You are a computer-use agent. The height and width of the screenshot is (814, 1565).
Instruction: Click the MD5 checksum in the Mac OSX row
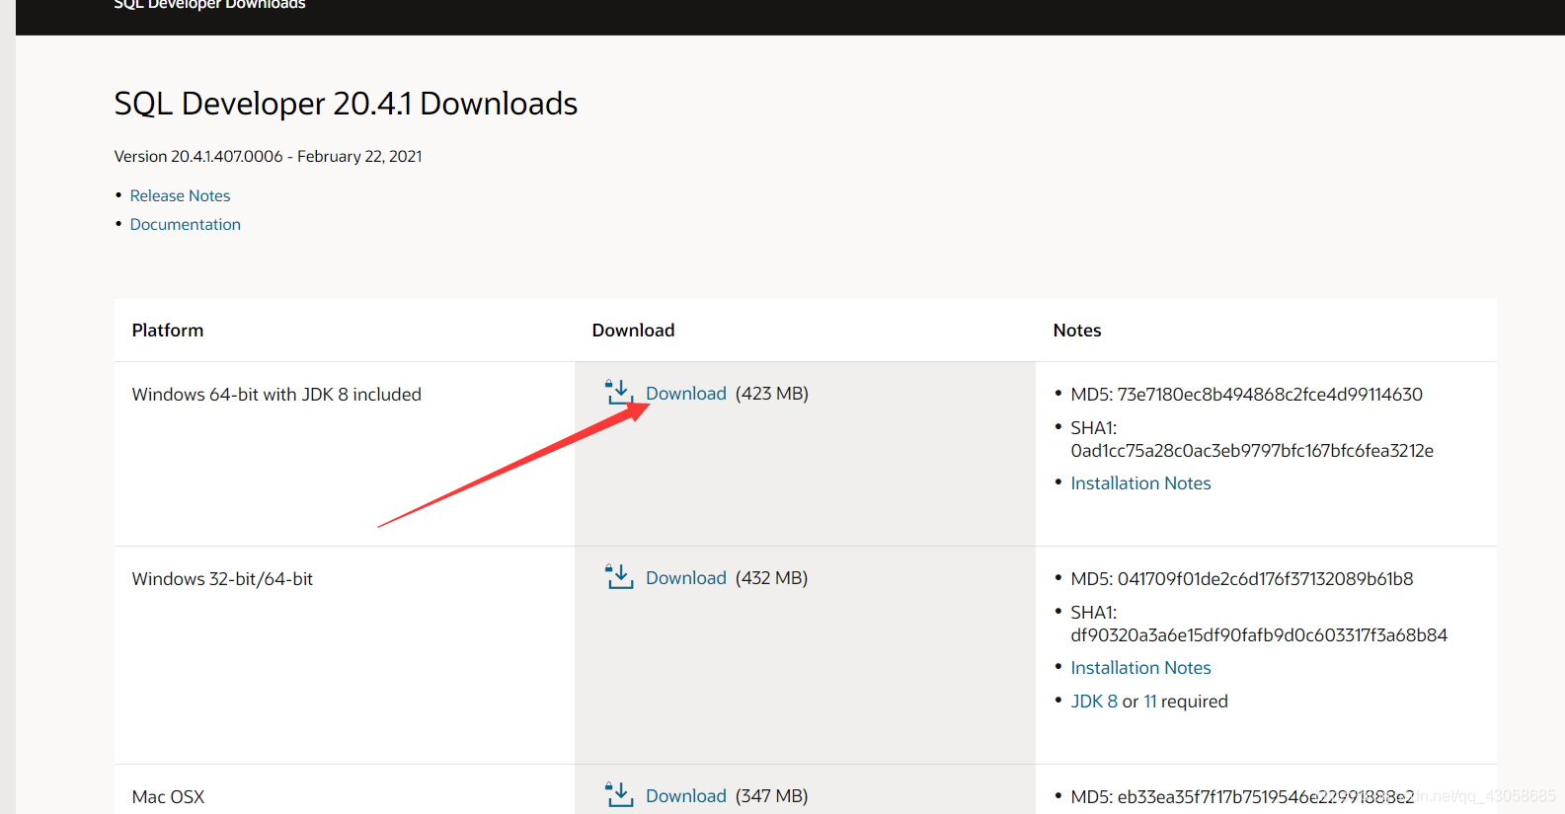[1242, 796]
